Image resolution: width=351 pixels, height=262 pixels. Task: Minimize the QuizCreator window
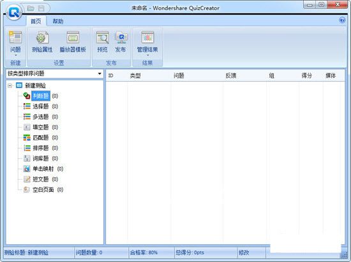point(310,4)
